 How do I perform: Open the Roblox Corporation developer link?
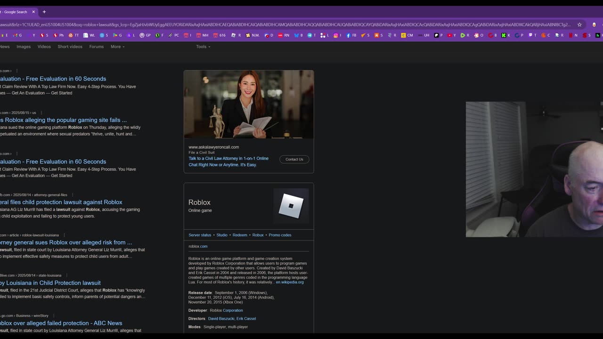[233, 310]
